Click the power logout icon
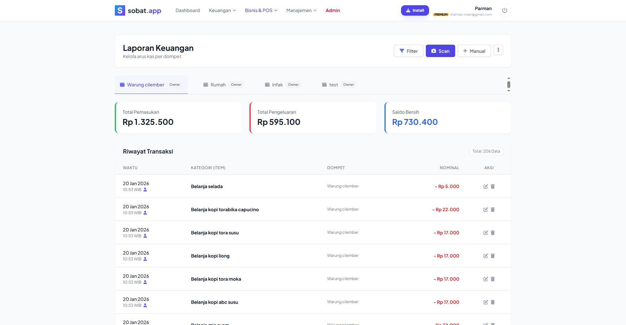 pos(504,10)
